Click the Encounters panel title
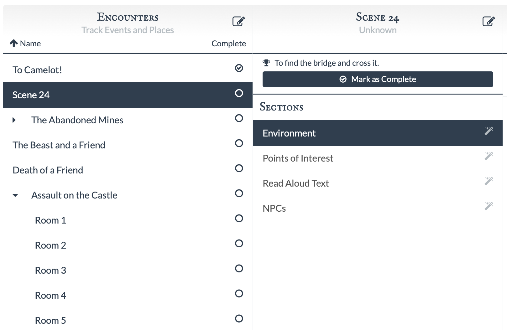 (128, 17)
